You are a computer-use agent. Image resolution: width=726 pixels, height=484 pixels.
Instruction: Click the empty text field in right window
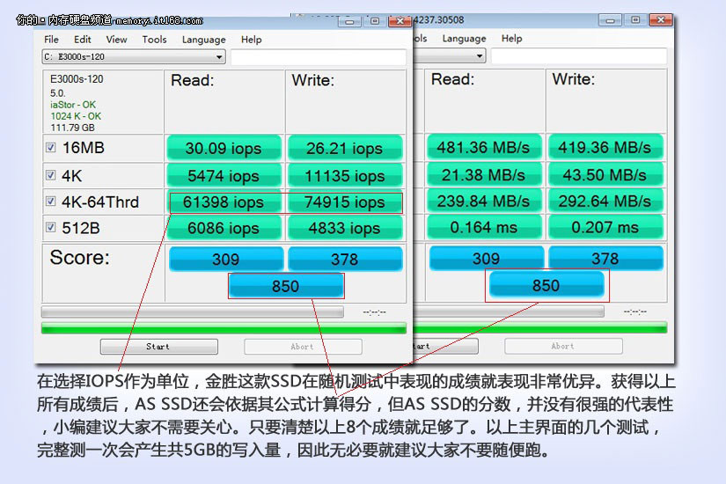pos(578,56)
